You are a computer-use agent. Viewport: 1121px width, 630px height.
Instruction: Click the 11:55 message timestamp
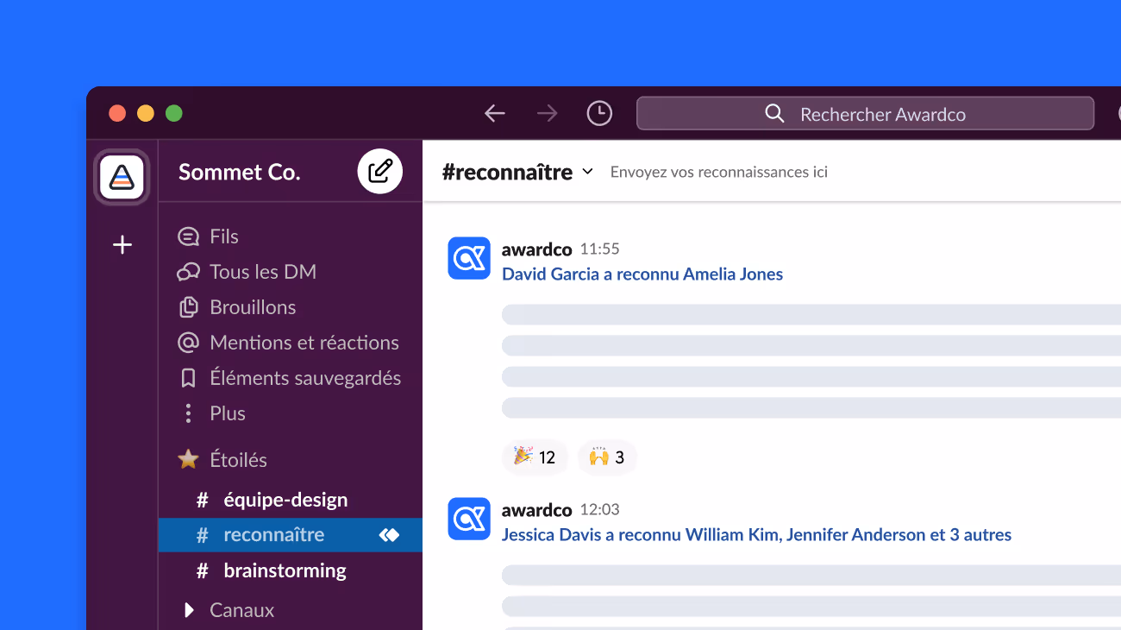point(599,249)
